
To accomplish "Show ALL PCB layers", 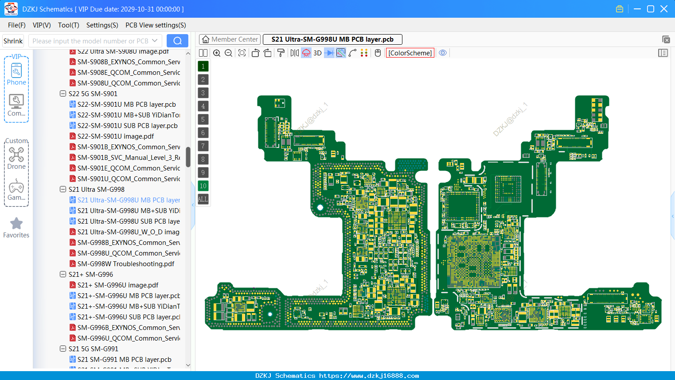I will point(203,199).
